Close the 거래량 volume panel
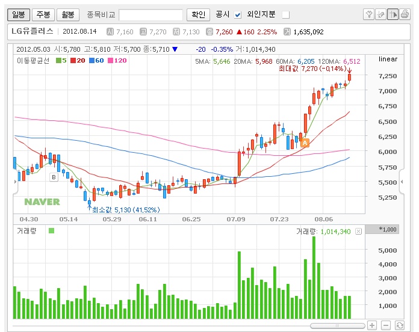The image size is (419, 332). point(358,232)
